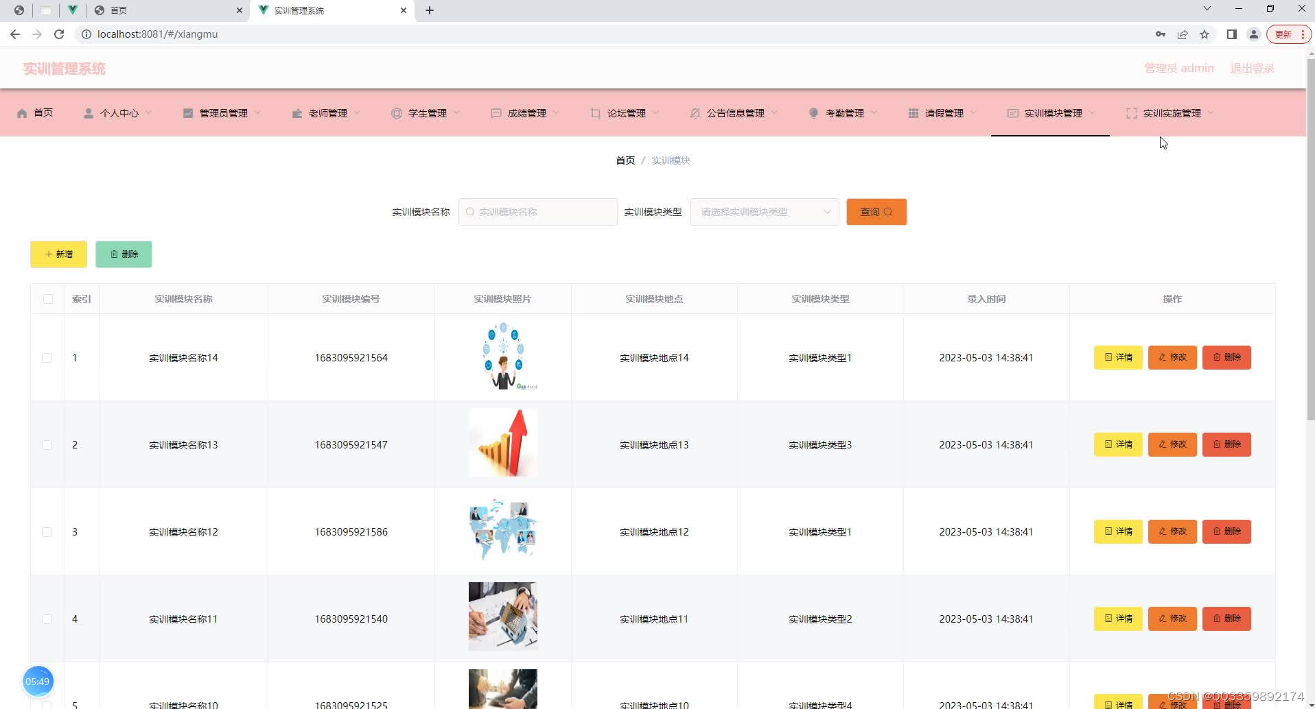Check the checkbox for row 实训模块名称14

47,358
